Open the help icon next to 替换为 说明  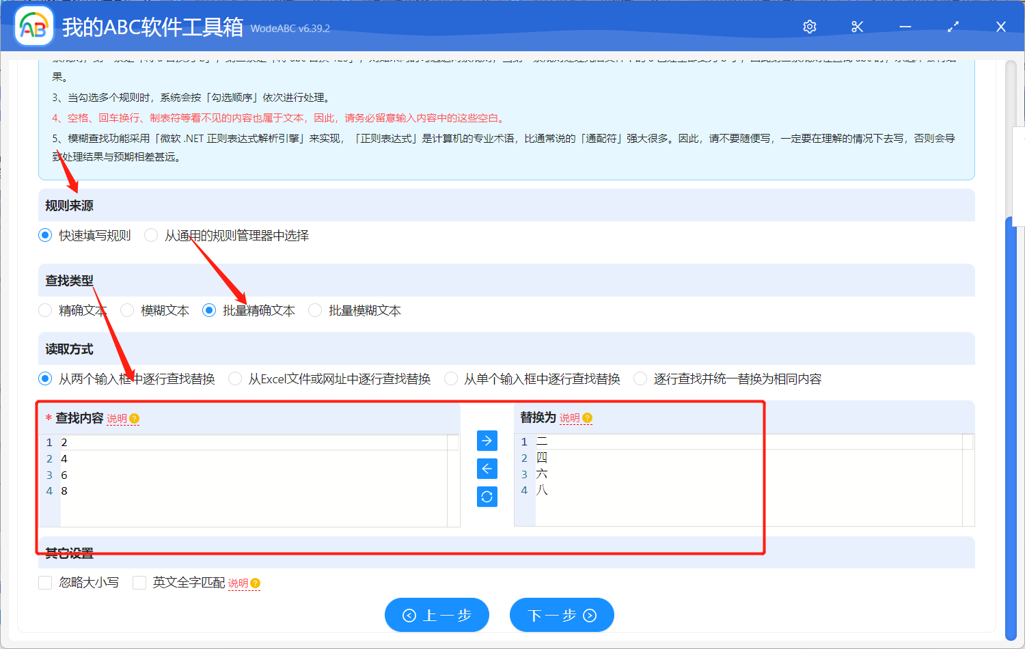click(x=588, y=417)
